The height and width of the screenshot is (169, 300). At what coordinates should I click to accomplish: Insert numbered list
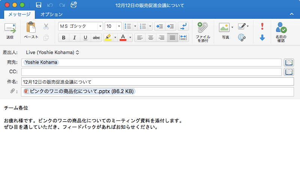pyautogui.click(x=143, y=26)
